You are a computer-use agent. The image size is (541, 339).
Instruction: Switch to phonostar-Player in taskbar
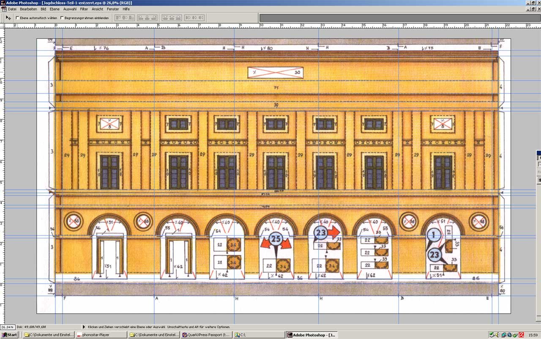pos(101,335)
